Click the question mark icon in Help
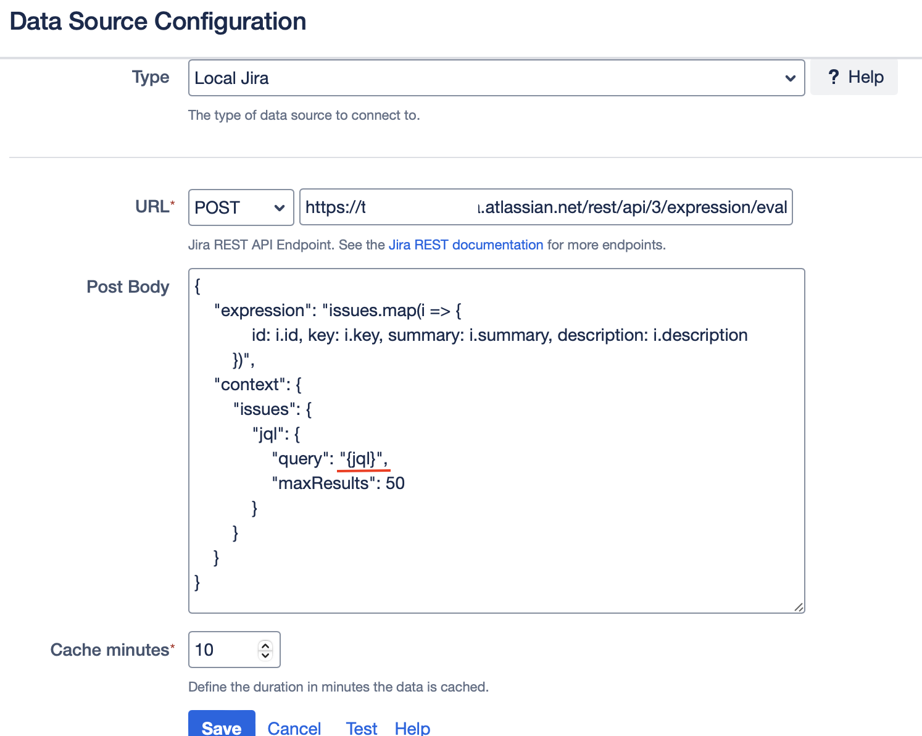 point(834,77)
